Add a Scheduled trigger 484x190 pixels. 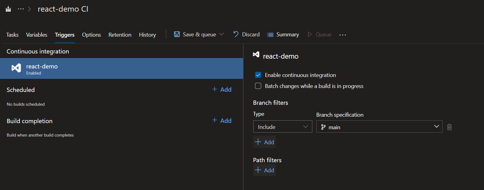tap(222, 90)
